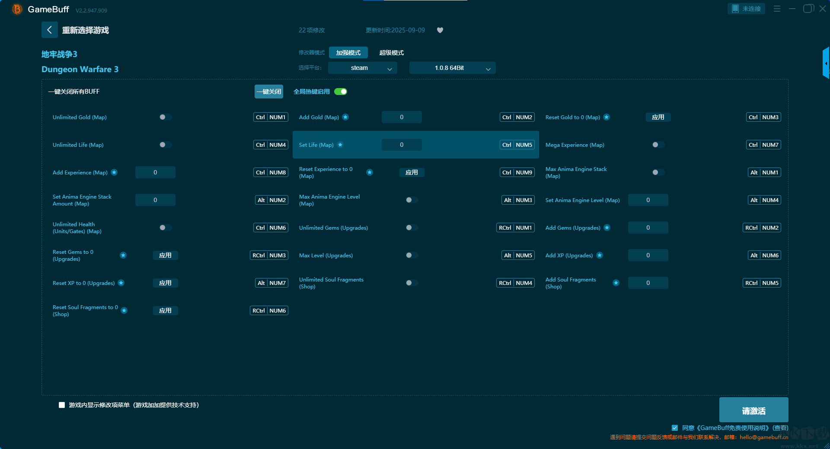Check the in-game cheat menu display checkbox
Viewport: 830px width, 449px height.
click(62, 405)
